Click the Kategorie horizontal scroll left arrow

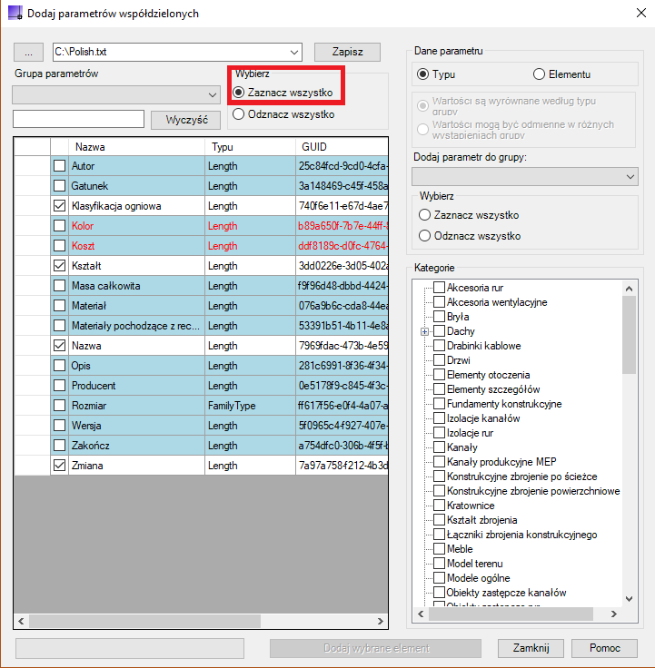tap(421, 614)
